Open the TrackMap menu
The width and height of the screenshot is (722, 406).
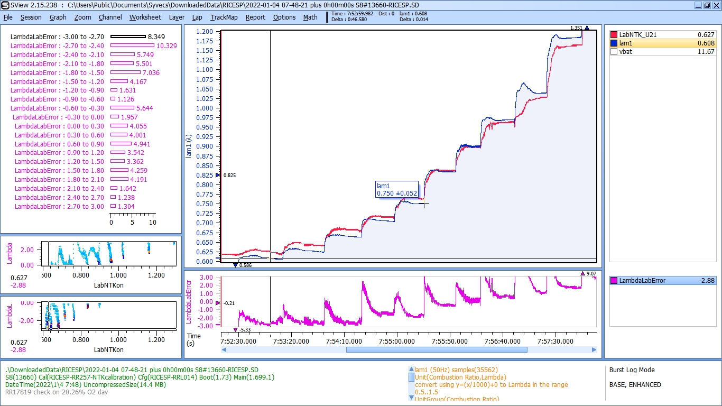coord(224,17)
